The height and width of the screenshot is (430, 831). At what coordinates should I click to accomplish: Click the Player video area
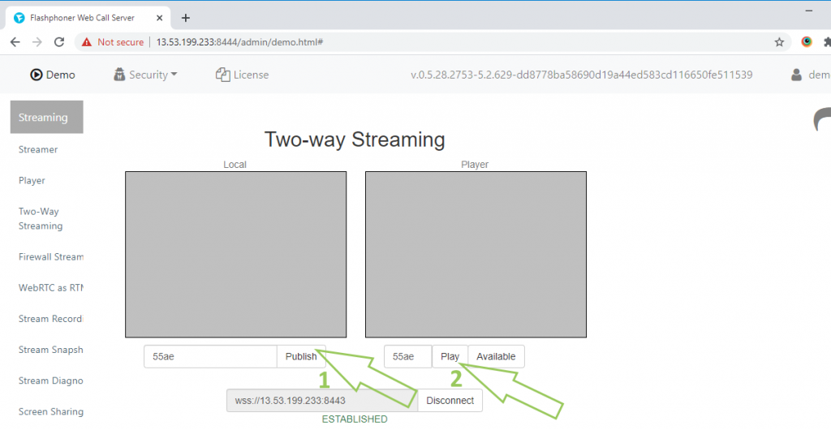(476, 254)
